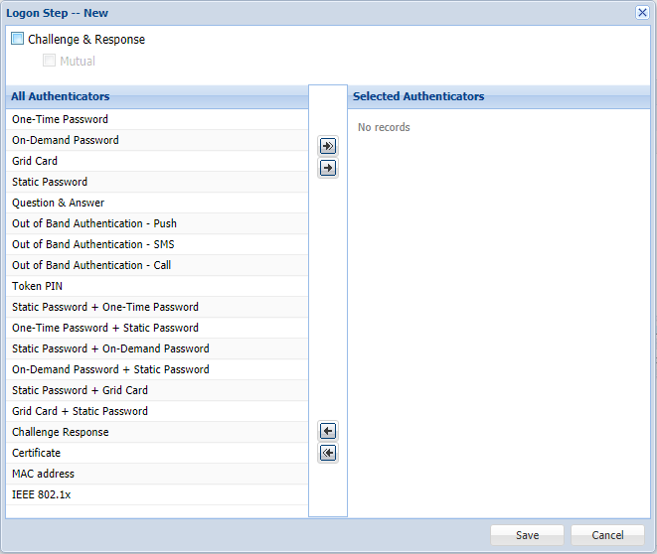Viewport: 657px width, 554px height.
Task: Enable the Challenge & Response checkbox
Action: point(18,40)
